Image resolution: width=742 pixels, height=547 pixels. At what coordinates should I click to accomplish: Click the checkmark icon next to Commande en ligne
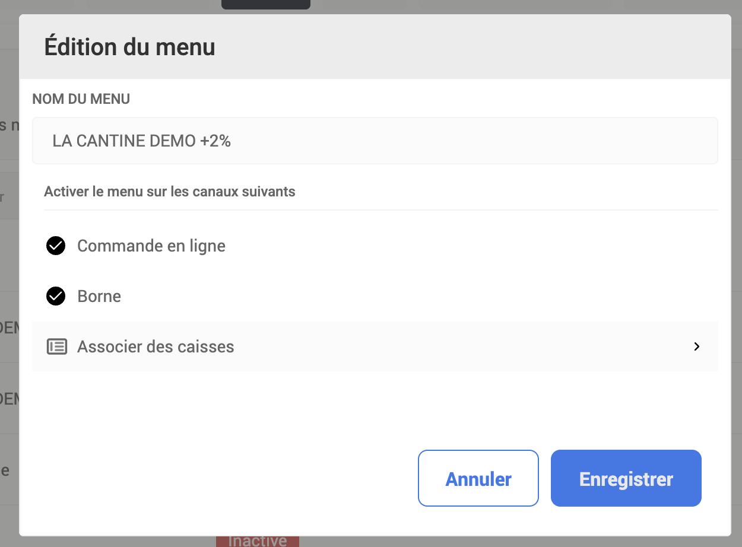click(55, 246)
